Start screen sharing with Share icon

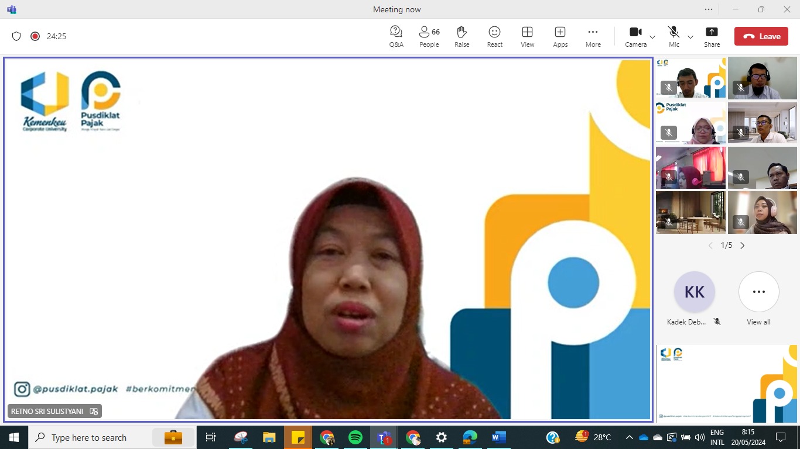click(712, 36)
